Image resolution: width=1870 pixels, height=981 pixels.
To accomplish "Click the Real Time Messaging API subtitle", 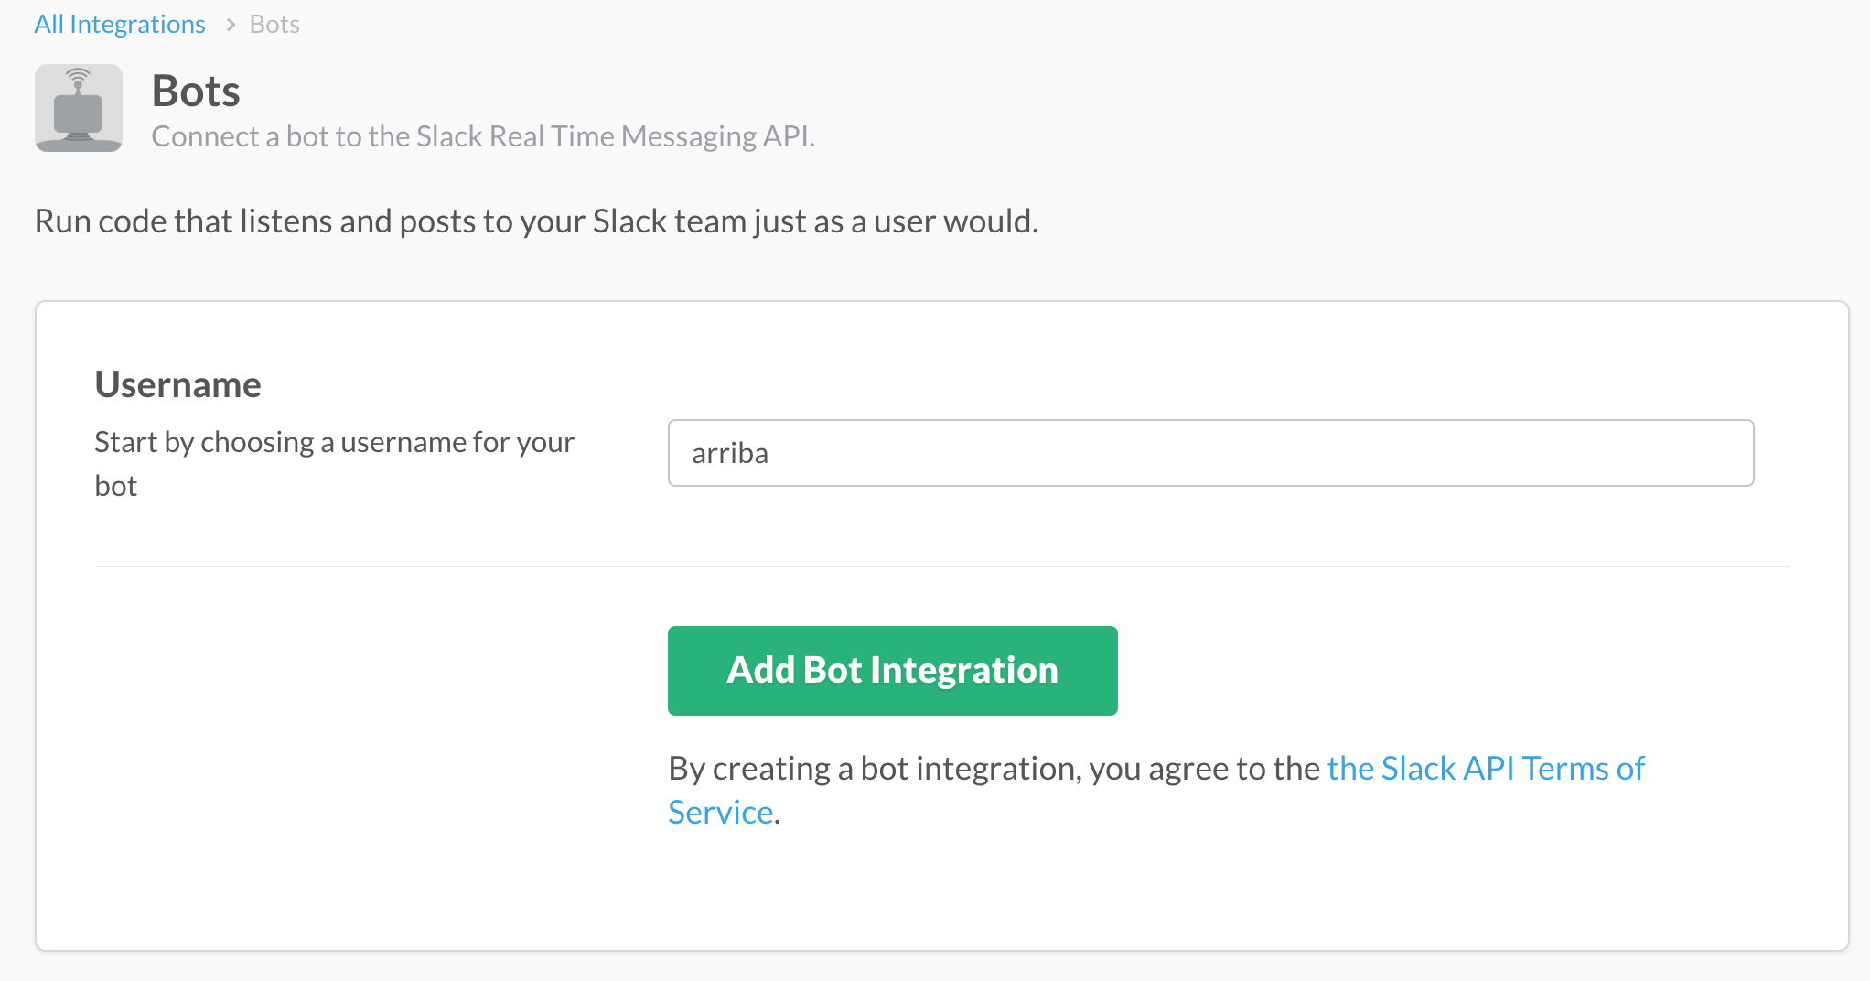I will point(483,136).
